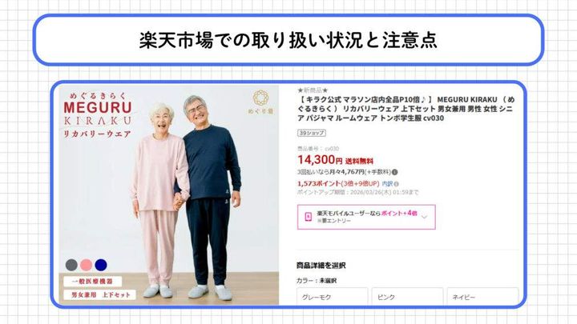This screenshot has width=577, height=324.
Task: Choose the ピンク color option
Action: [x=407, y=297]
